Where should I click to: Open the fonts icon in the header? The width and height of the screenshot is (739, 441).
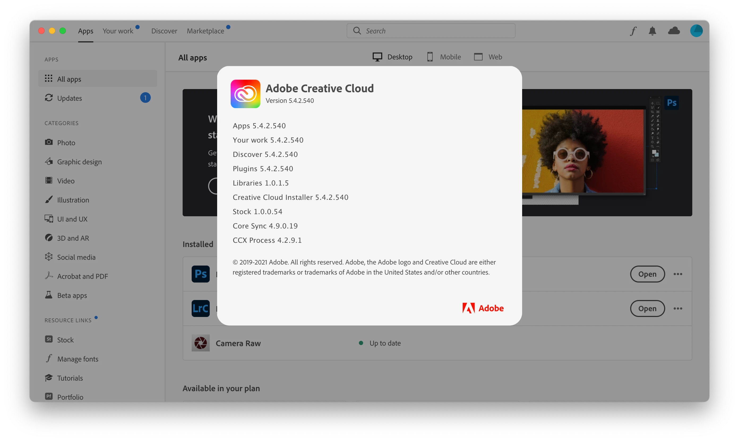click(633, 31)
